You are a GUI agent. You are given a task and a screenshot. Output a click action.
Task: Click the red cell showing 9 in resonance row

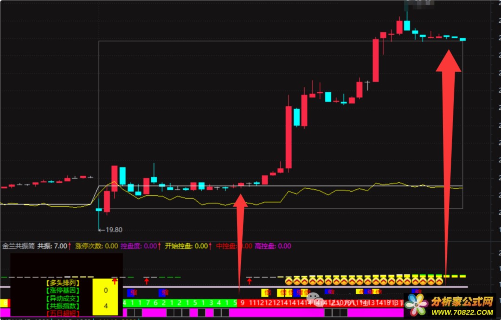[243, 303]
